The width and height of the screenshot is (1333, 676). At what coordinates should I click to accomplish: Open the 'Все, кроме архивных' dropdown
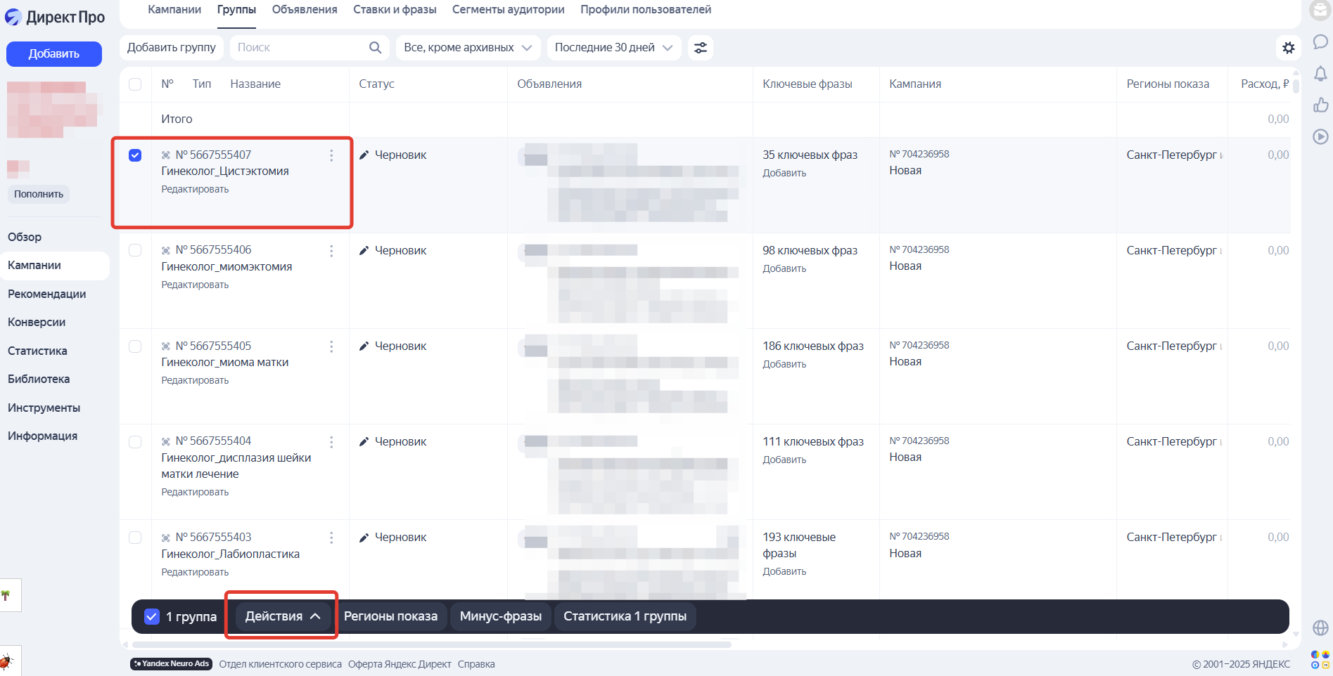(467, 47)
